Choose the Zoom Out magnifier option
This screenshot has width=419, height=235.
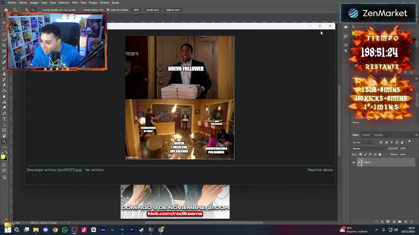[x=33, y=10]
